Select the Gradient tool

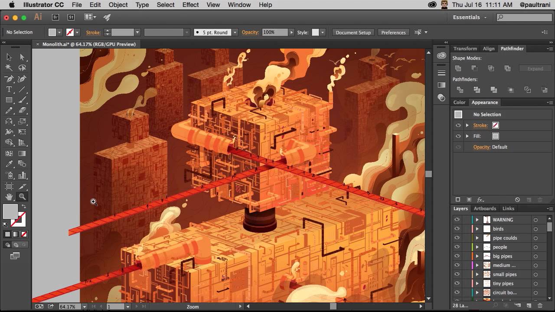(x=22, y=153)
